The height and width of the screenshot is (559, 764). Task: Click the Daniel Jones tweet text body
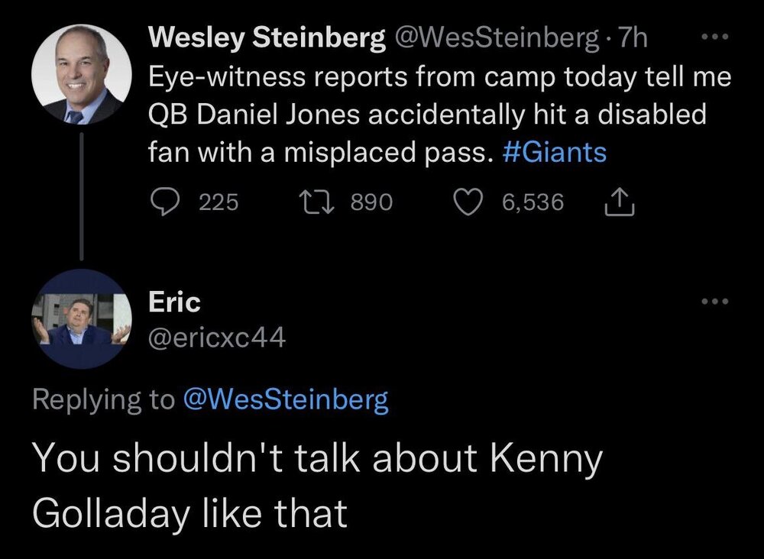[439, 115]
